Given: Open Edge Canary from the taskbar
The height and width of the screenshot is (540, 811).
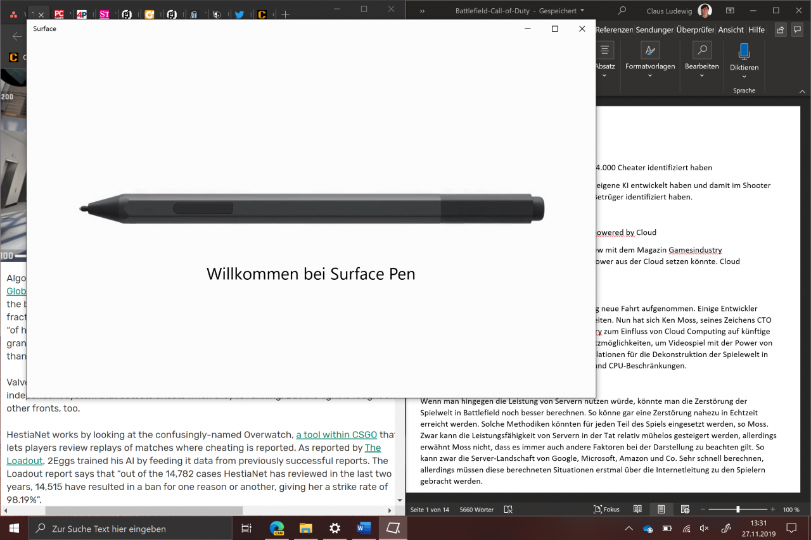Looking at the screenshot, I should click(x=276, y=528).
